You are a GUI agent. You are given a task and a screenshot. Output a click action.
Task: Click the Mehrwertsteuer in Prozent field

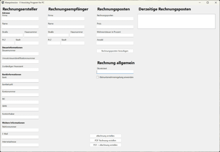coord(115,35)
